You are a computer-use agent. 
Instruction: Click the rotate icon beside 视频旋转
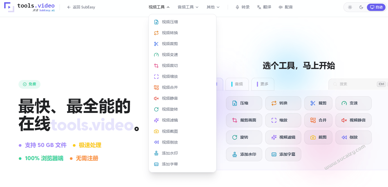[156, 109]
